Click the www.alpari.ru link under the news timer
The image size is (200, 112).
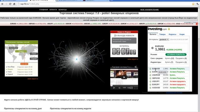(132, 59)
